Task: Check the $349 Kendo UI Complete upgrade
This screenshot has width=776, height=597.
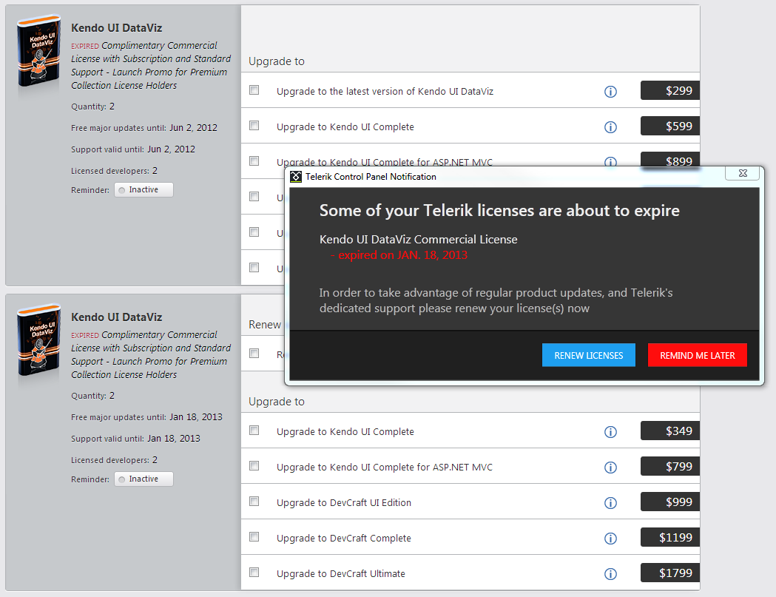Action: tap(254, 431)
